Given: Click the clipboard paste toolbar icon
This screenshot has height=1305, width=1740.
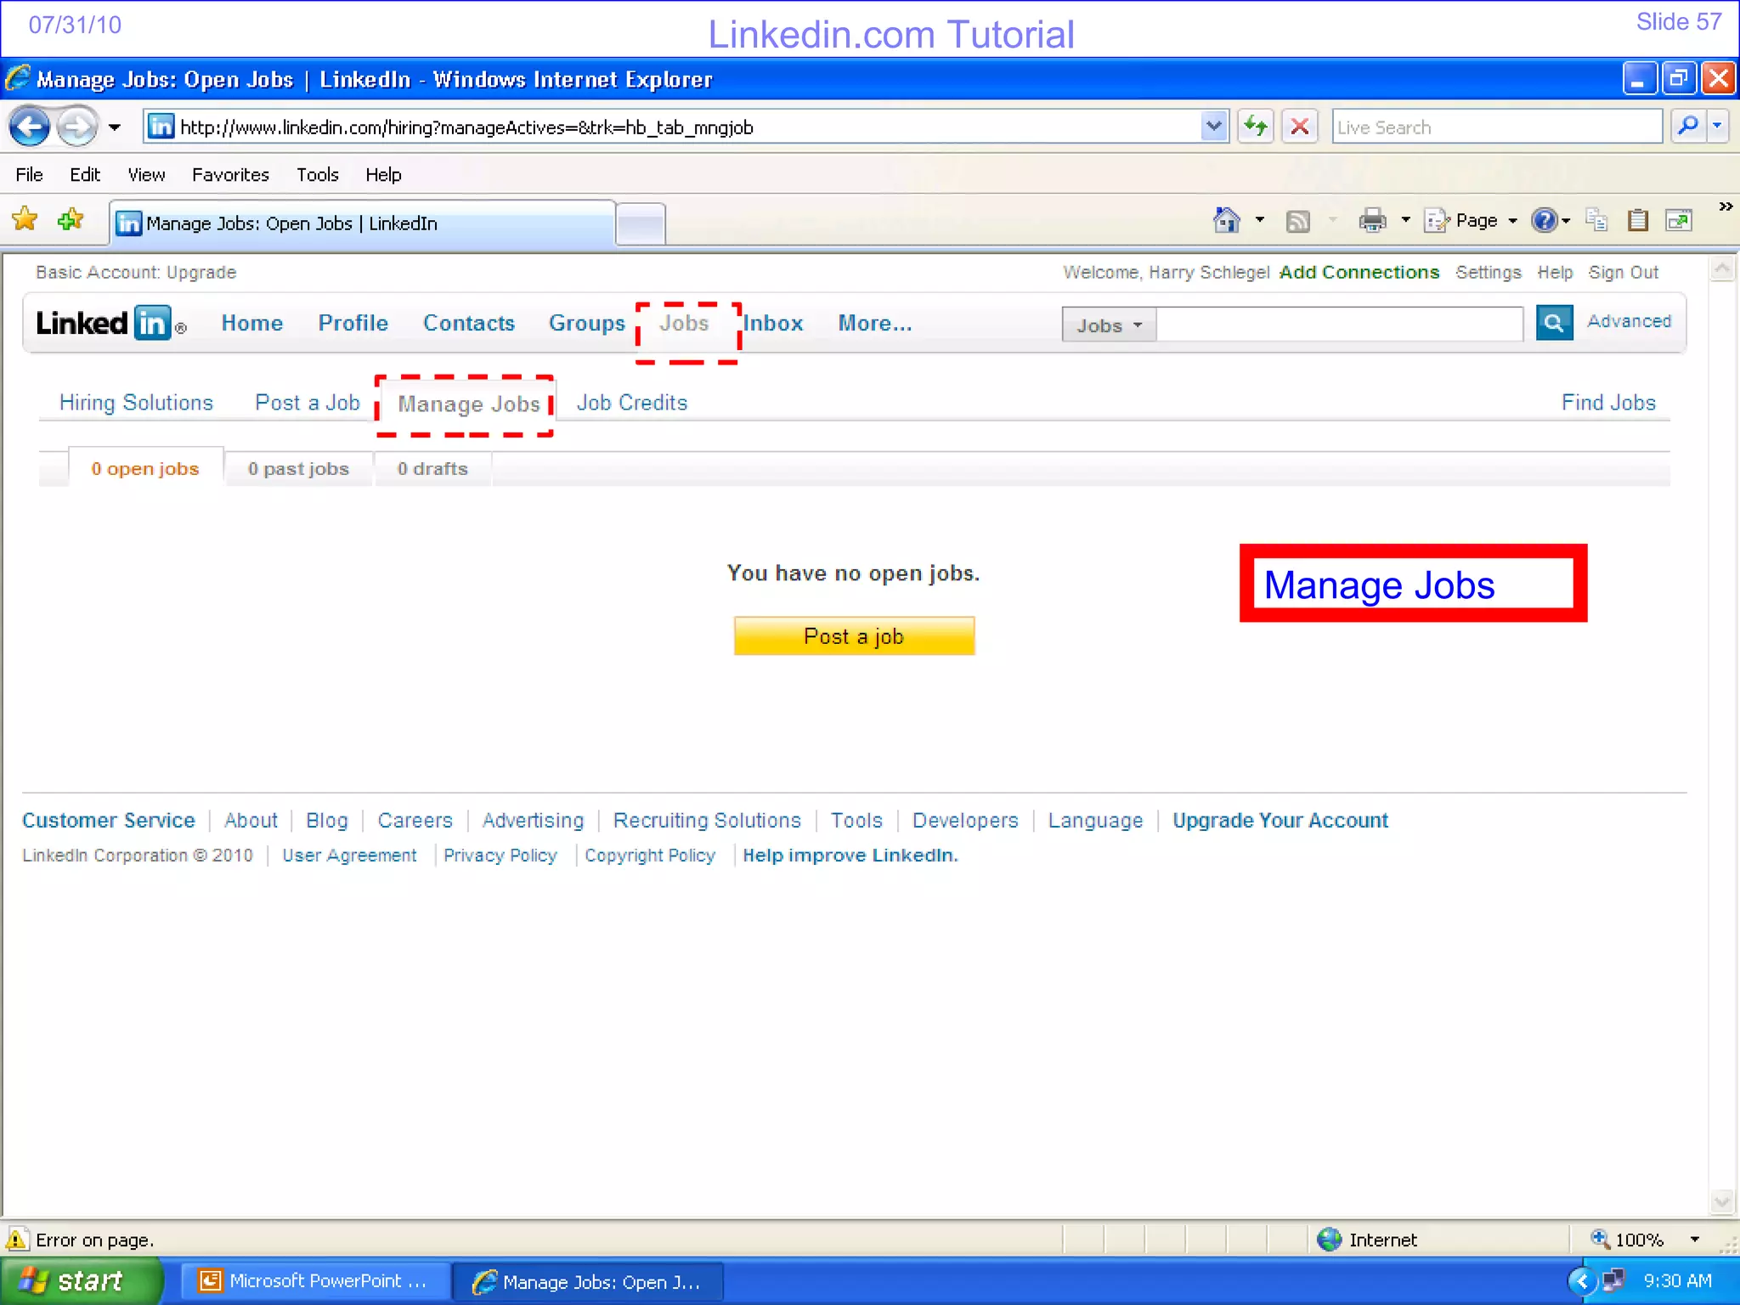Looking at the screenshot, I should (x=1638, y=220).
